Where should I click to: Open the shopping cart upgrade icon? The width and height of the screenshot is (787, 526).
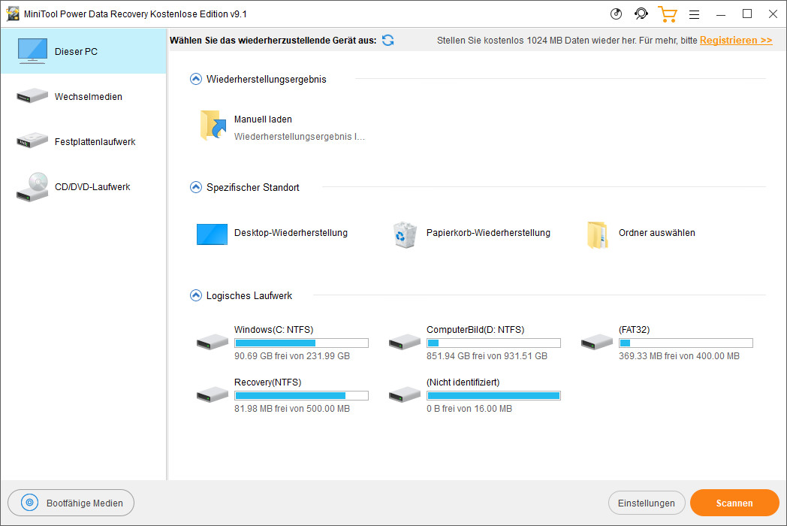coord(668,14)
